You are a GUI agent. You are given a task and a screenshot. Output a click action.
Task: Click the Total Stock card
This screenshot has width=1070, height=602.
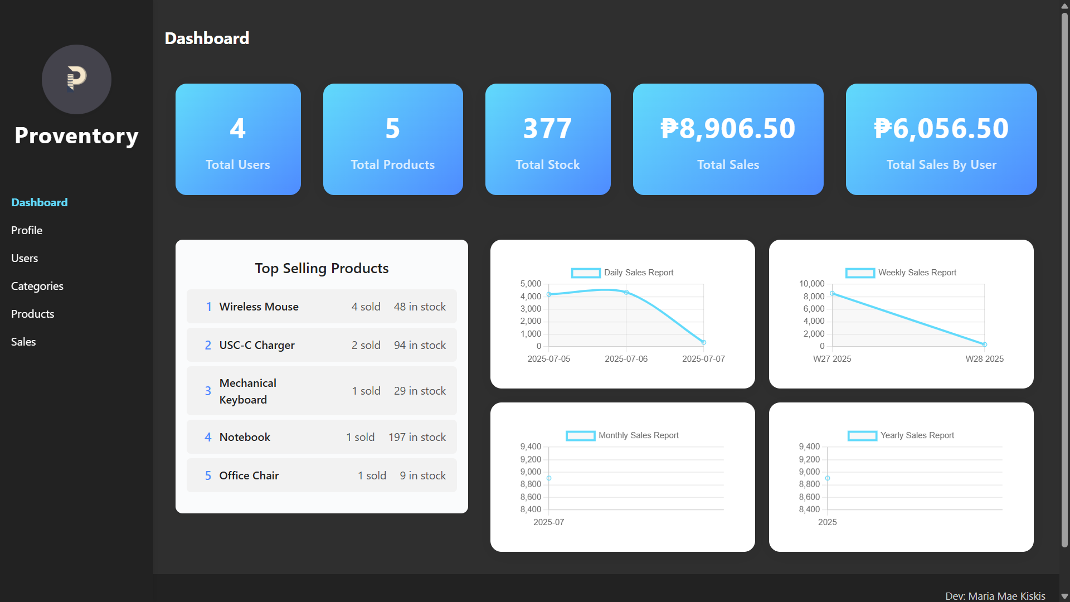(x=548, y=139)
